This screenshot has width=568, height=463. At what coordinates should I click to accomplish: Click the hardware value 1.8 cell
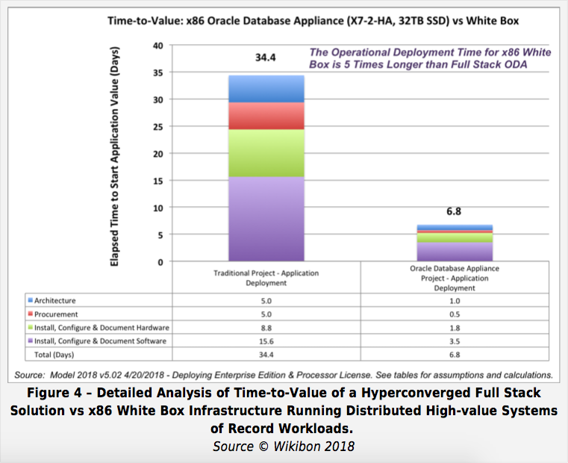tap(455, 328)
